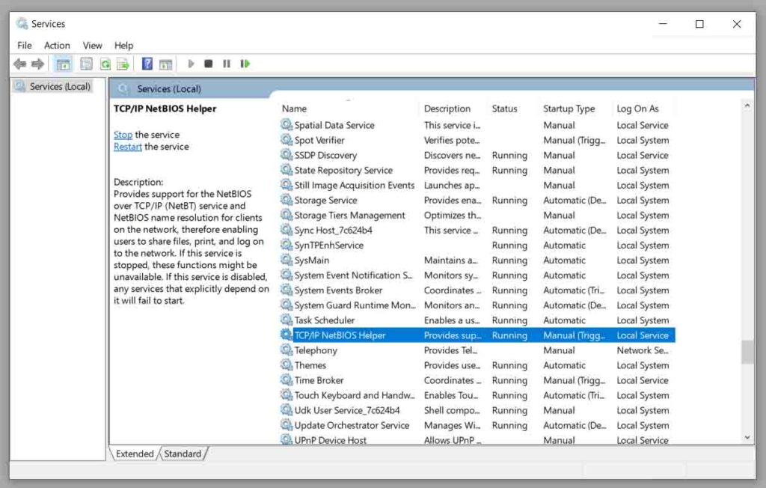Click the Back navigation arrow

[x=19, y=64]
